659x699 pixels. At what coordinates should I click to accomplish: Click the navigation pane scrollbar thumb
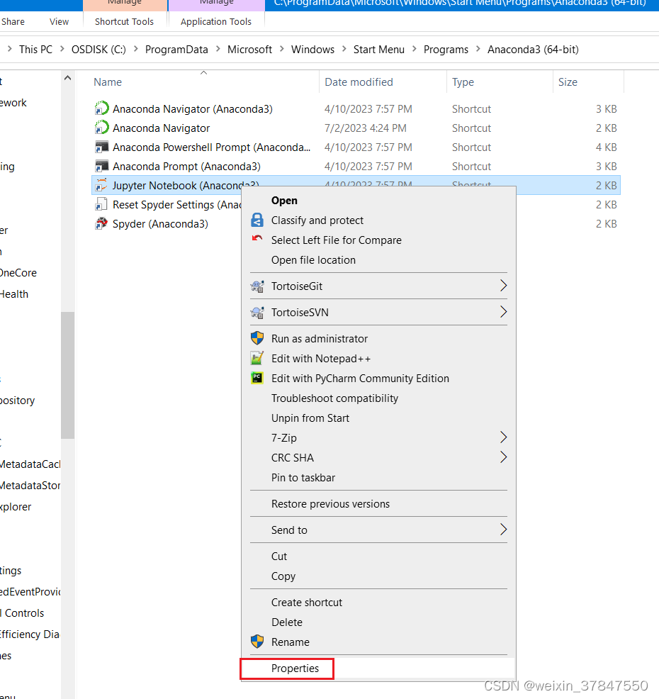(67, 375)
